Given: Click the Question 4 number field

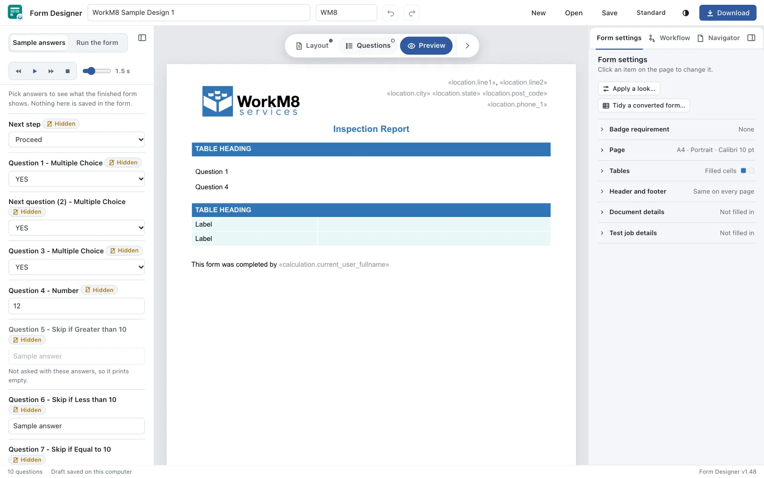Looking at the screenshot, I should (76, 306).
